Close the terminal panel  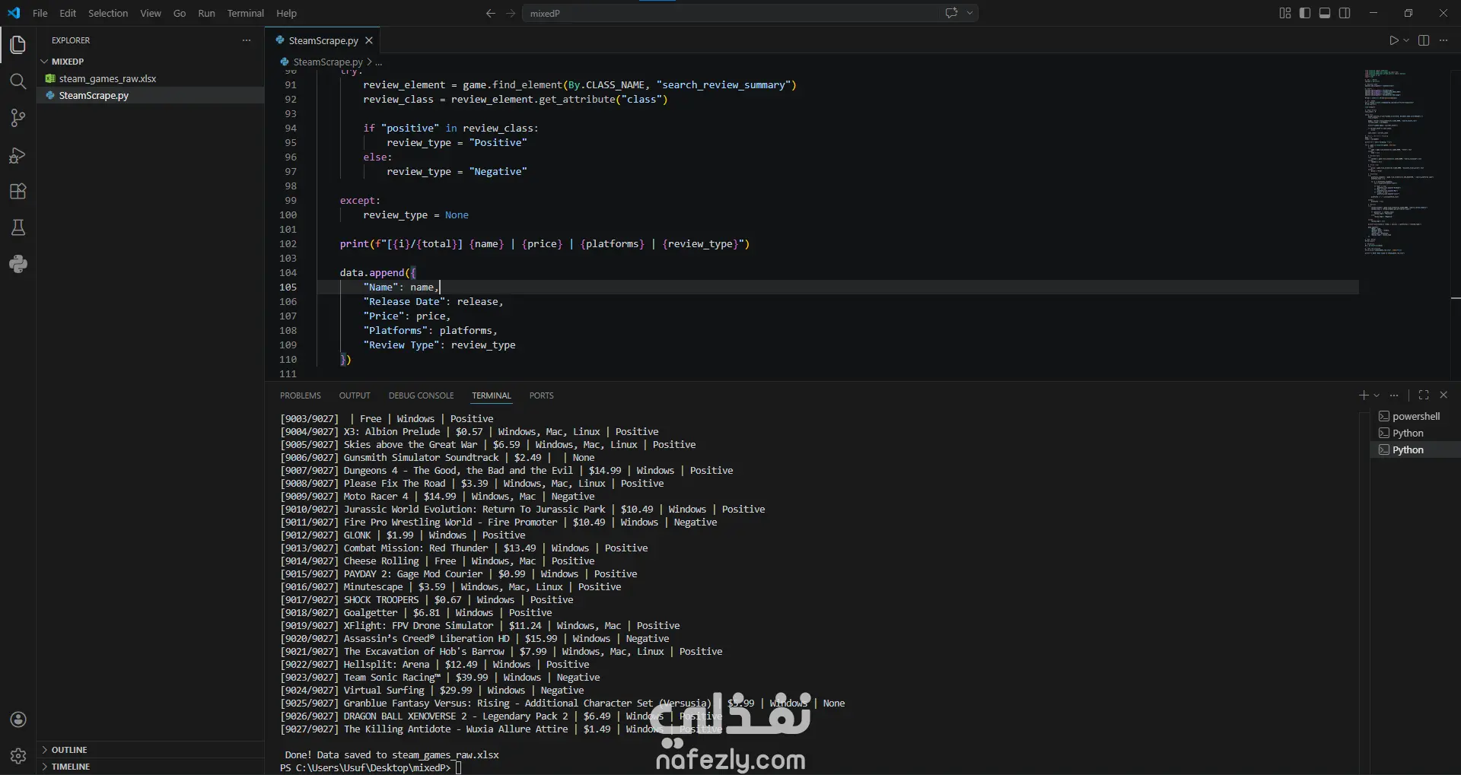click(x=1443, y=395)
